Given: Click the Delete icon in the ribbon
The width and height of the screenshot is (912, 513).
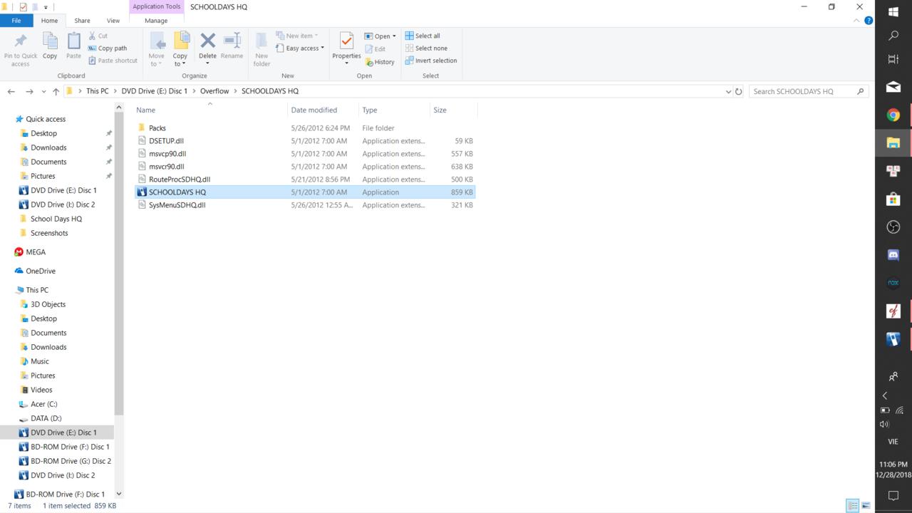Looking at the screenshot, I should 207,41.
